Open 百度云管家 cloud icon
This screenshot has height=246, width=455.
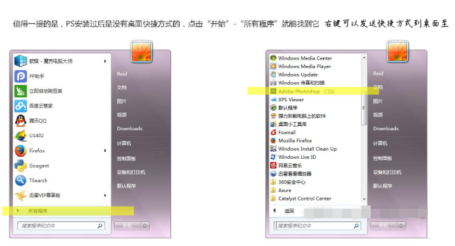21,106
